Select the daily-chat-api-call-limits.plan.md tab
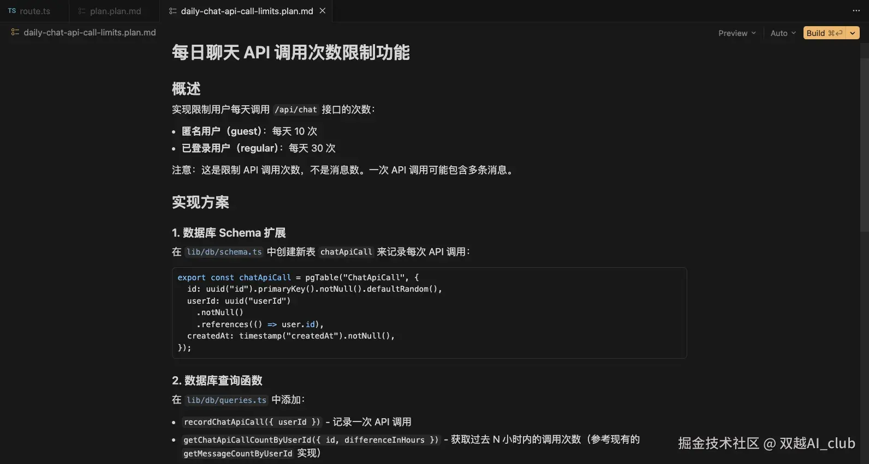 coord(247,11)
